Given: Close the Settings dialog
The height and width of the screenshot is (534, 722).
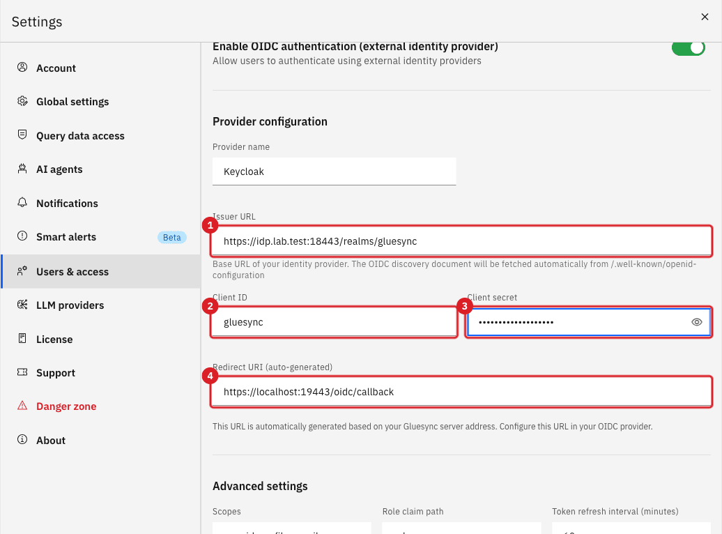Looking at the screenshot, I should pos(705,17).
